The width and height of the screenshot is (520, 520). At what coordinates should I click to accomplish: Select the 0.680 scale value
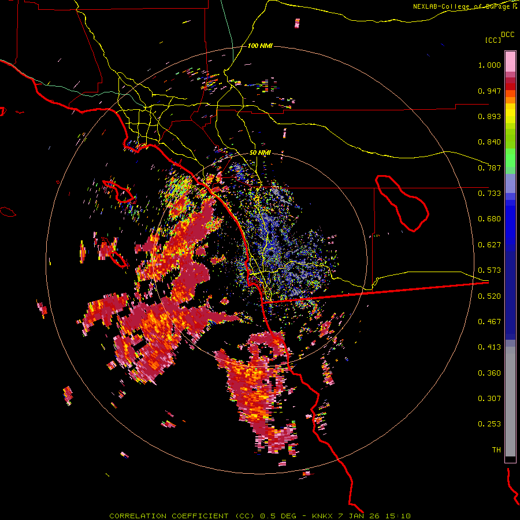point(489,219)
